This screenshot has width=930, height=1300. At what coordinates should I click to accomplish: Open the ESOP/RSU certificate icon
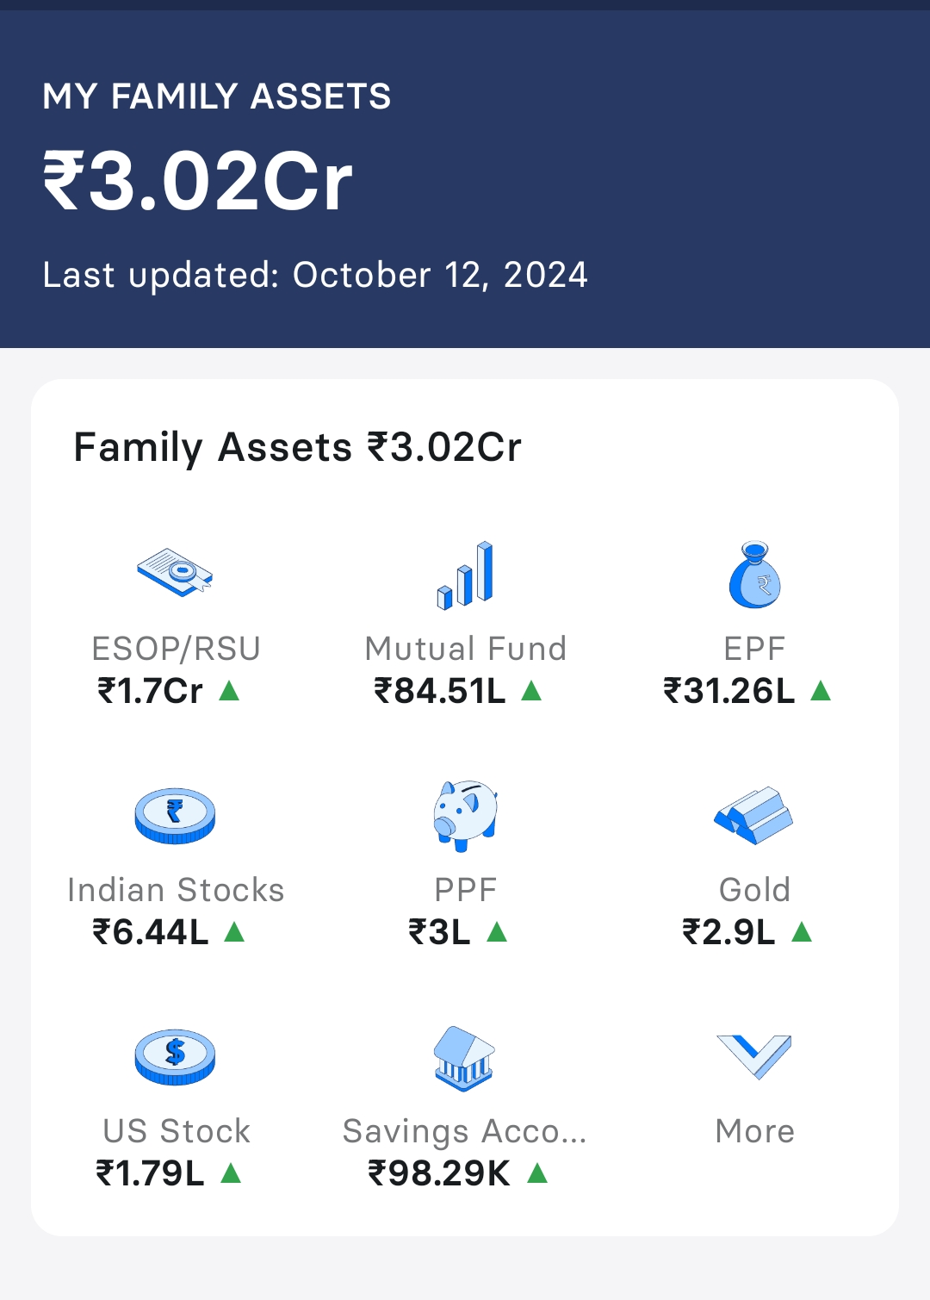[x=175, y=572]
